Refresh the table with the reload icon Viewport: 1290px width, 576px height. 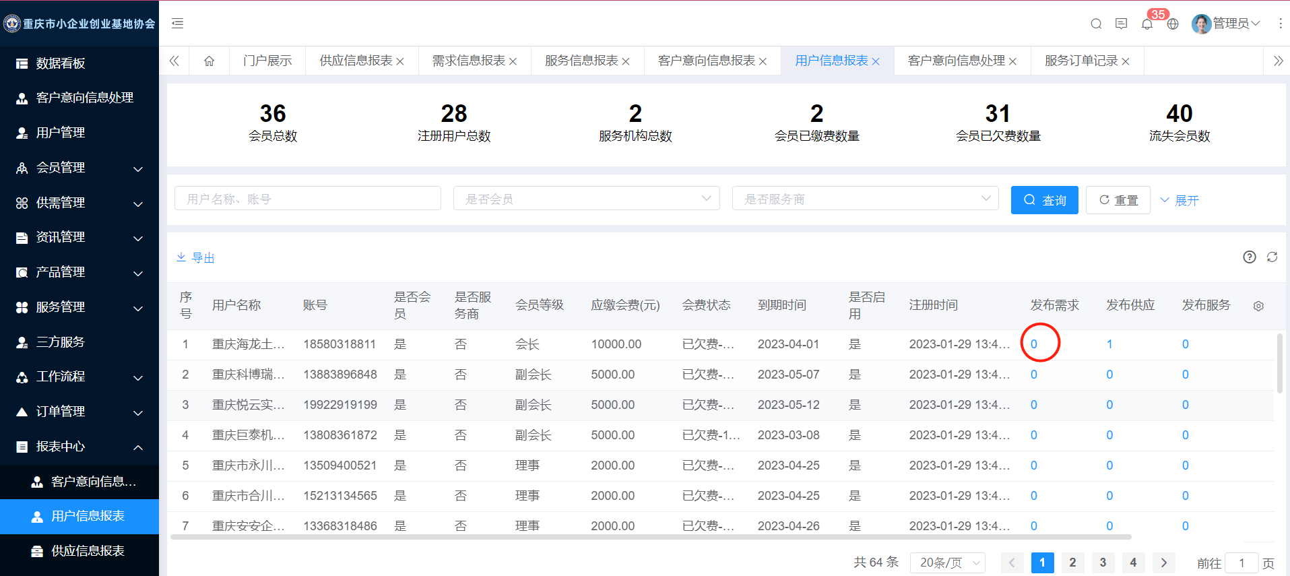(1272, 257)
